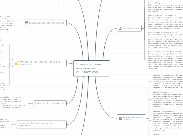The width and height of the screenshot is (183, 136).
Task: Select Formas de lubricación de los engranajes node
Action: click(x=41, y=124)
